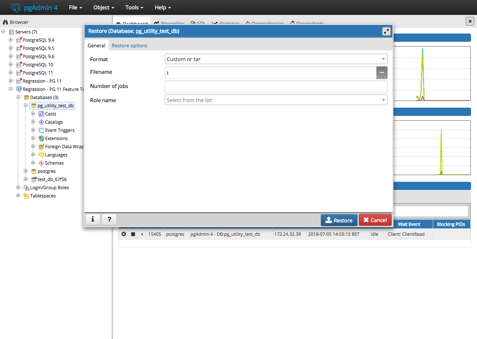Image resolution: width=477 pixels, height=339 pixels.
Task: Cancel the Restore dialog
Action: click(375, 220)
